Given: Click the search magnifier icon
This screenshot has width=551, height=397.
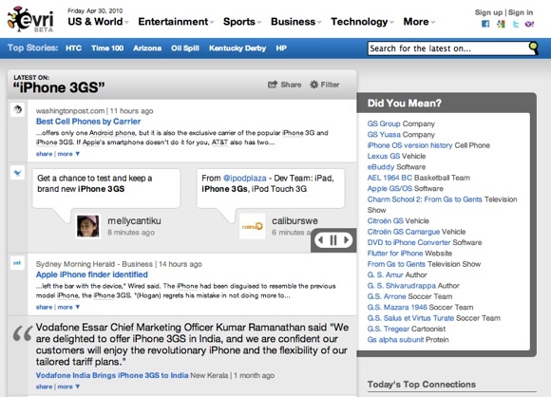Looking at the screenshot, I should pos(534,47).
